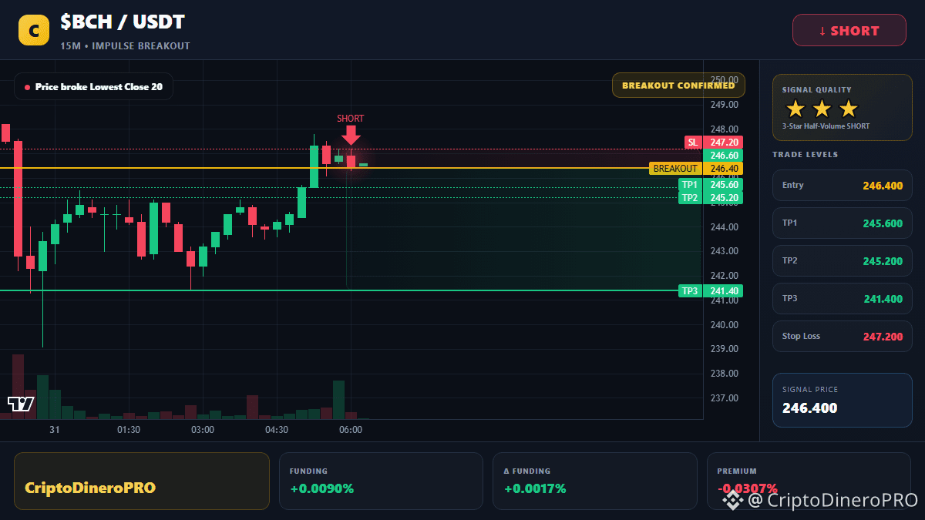Click the 06:00 time axis label
The width and height of the screenshot is (925, 520).
pyautogui.click(x=351, y=430)
